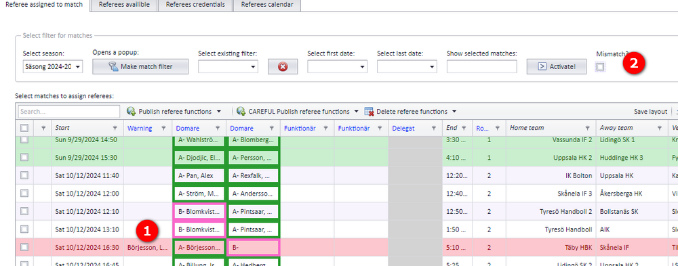Click the Start column filter icon
The image size is (678, 266).
[115, 128]
